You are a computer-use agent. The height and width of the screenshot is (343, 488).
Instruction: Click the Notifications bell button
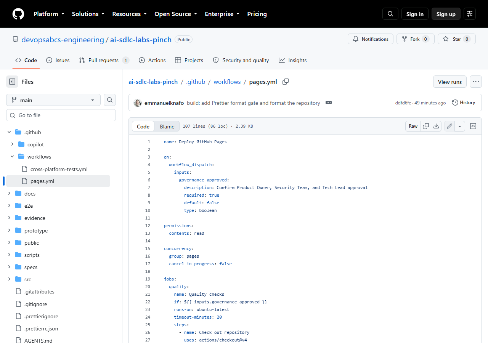point(371,39)
